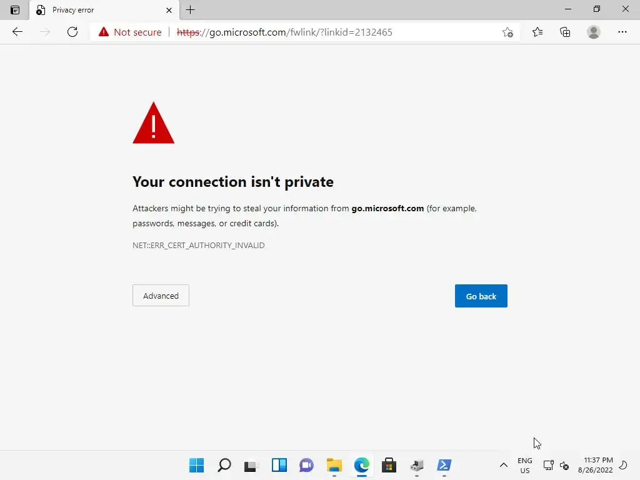Screen dimensions: 640x480
Task: Open the Windows Start menu
Action: point(196,465)
